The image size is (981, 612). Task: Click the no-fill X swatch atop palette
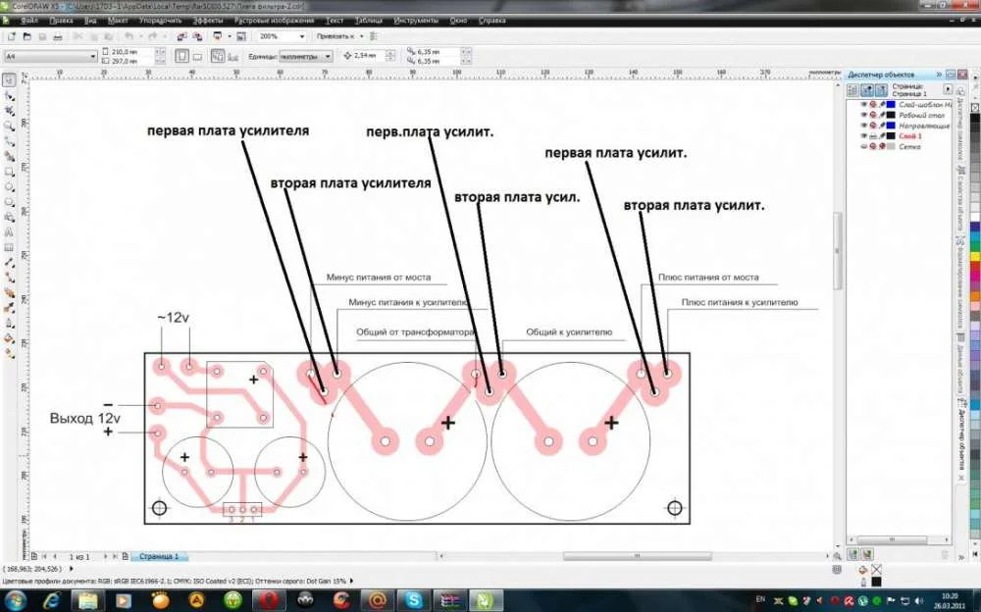(975, 107)
